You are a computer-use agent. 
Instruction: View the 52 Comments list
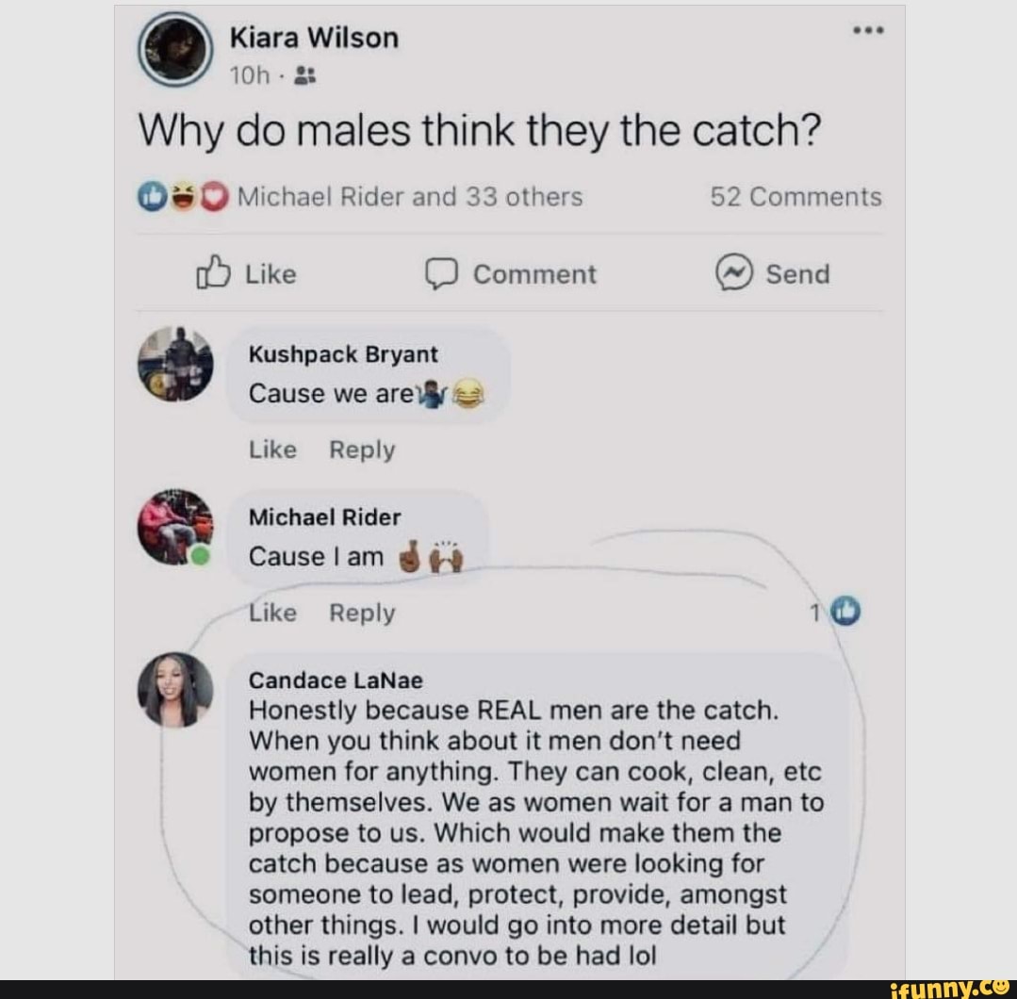796,197
